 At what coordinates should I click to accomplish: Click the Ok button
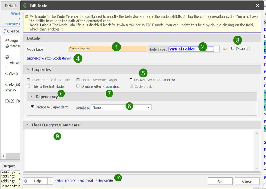220,181
